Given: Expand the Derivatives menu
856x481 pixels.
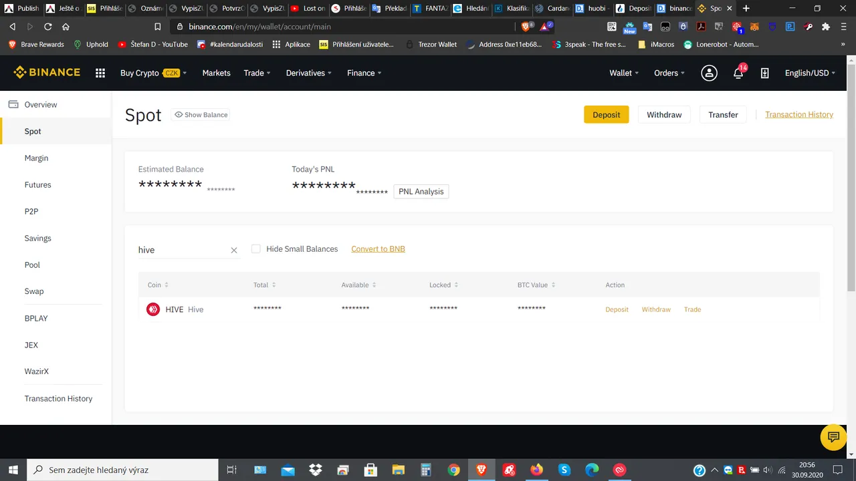Looking at the screenshot, I should pos(309,73).
